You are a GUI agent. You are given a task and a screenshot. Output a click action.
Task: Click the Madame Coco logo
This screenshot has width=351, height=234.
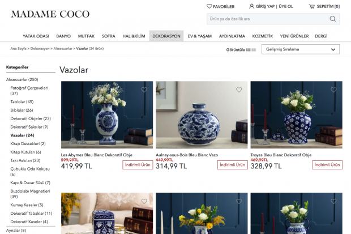click(x=50, y=14)
